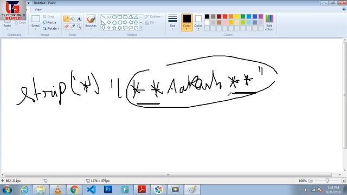Open Customize Quick Access Toolbar arrow

29,3
